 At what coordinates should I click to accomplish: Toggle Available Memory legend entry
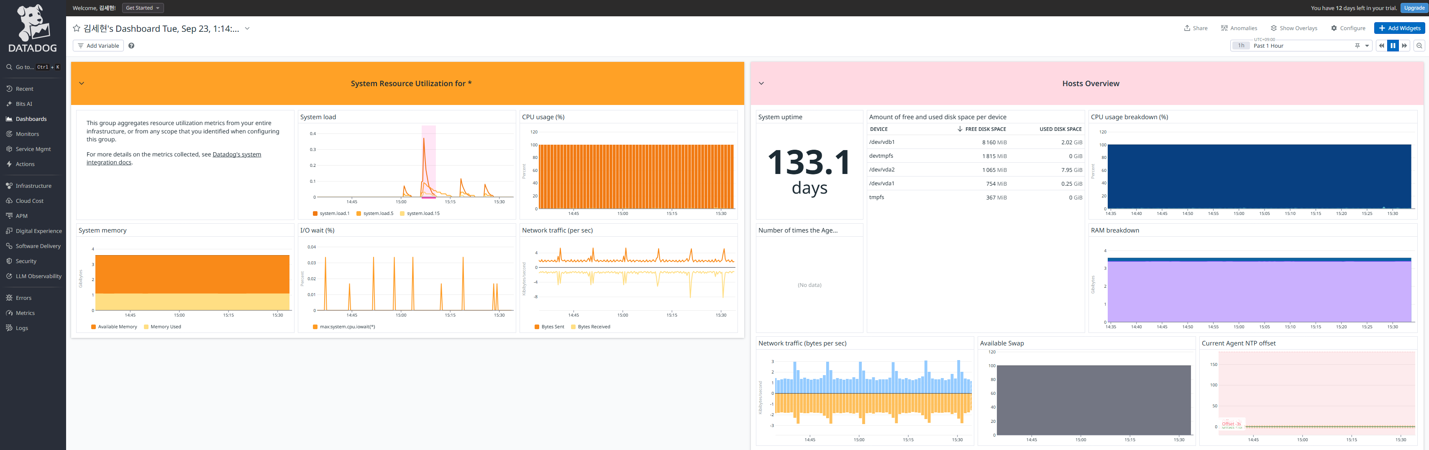click(114, 327)
